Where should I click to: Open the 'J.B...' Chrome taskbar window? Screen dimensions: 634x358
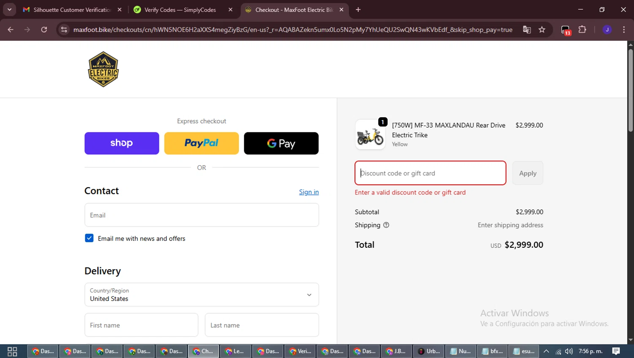(396, 351)
